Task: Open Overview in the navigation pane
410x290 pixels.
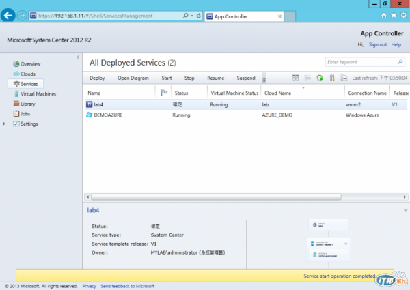Action: [x=27, y=64]
